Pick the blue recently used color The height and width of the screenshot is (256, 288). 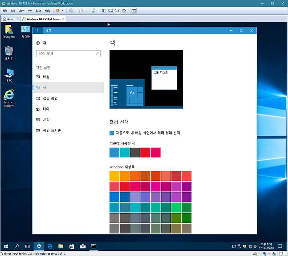[x=114, y=153]
